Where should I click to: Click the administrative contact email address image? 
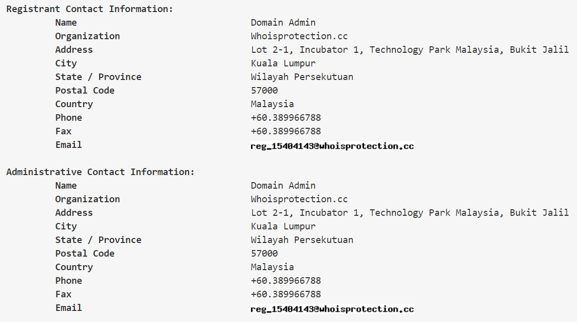point(332,309)
